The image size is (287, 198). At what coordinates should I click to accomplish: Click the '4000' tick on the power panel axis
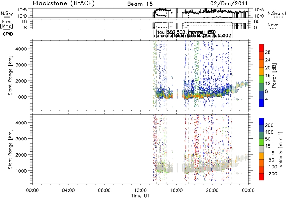[x=21, y=49]
